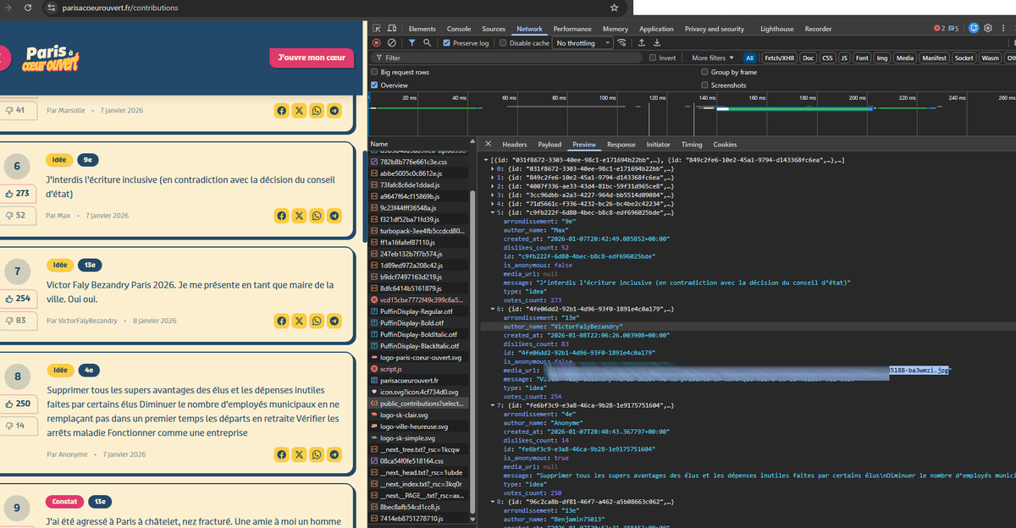
Task: Clear the network log
Action: pyautogui.click(x=391, y=43)
